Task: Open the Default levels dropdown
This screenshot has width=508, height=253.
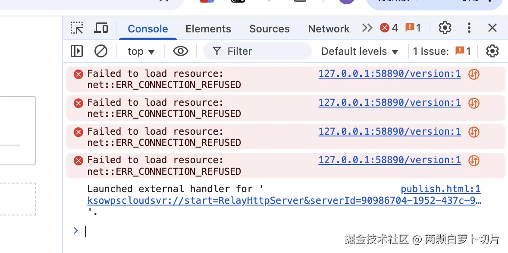Action: pos(360,51)
